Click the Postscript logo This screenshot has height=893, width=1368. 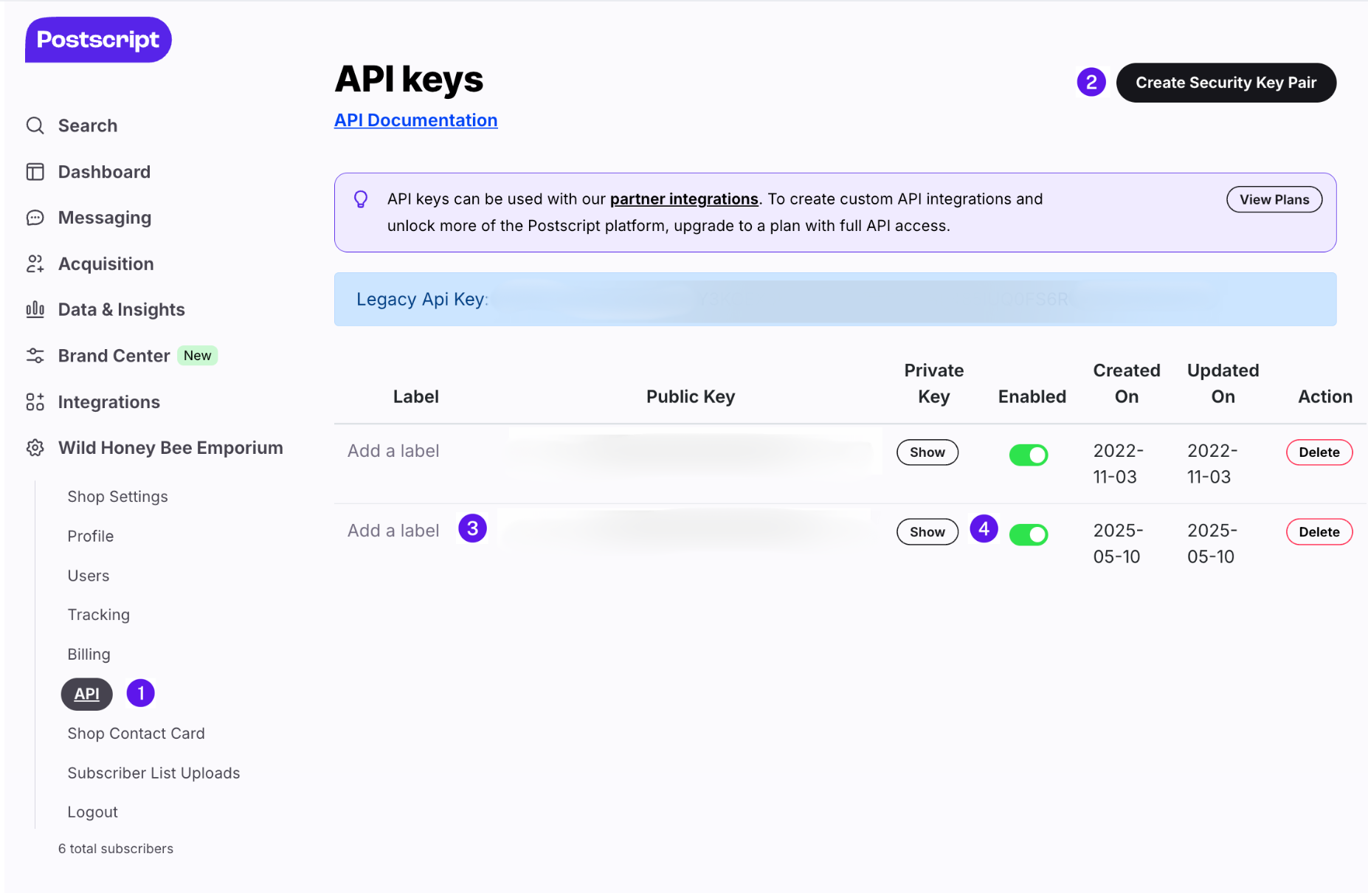click(x=97, y=39)
